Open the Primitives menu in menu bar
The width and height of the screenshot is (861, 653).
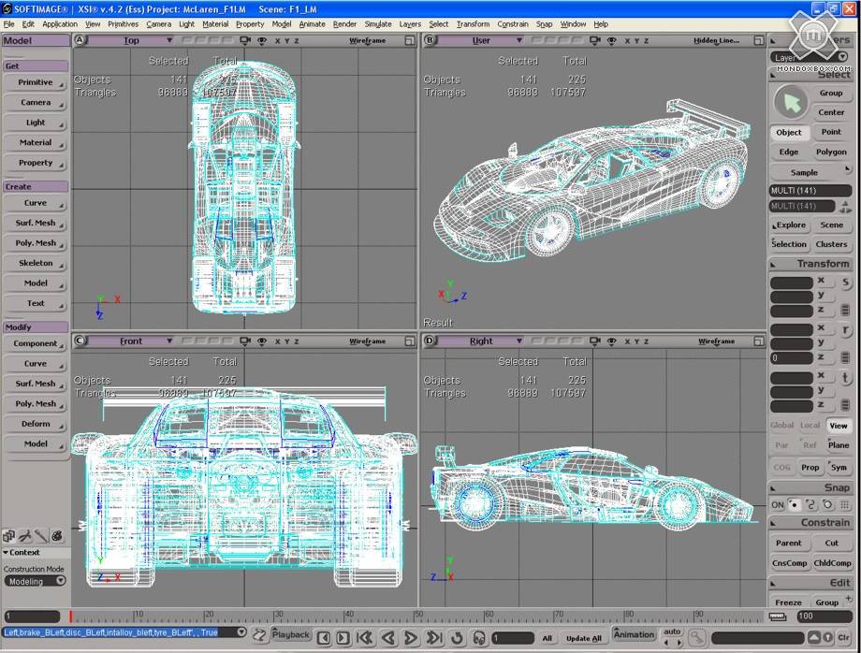[123, 24]
